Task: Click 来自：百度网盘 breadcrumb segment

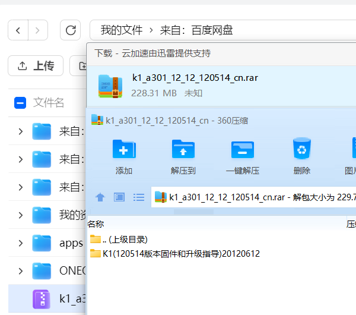Action: pos(196,30)
